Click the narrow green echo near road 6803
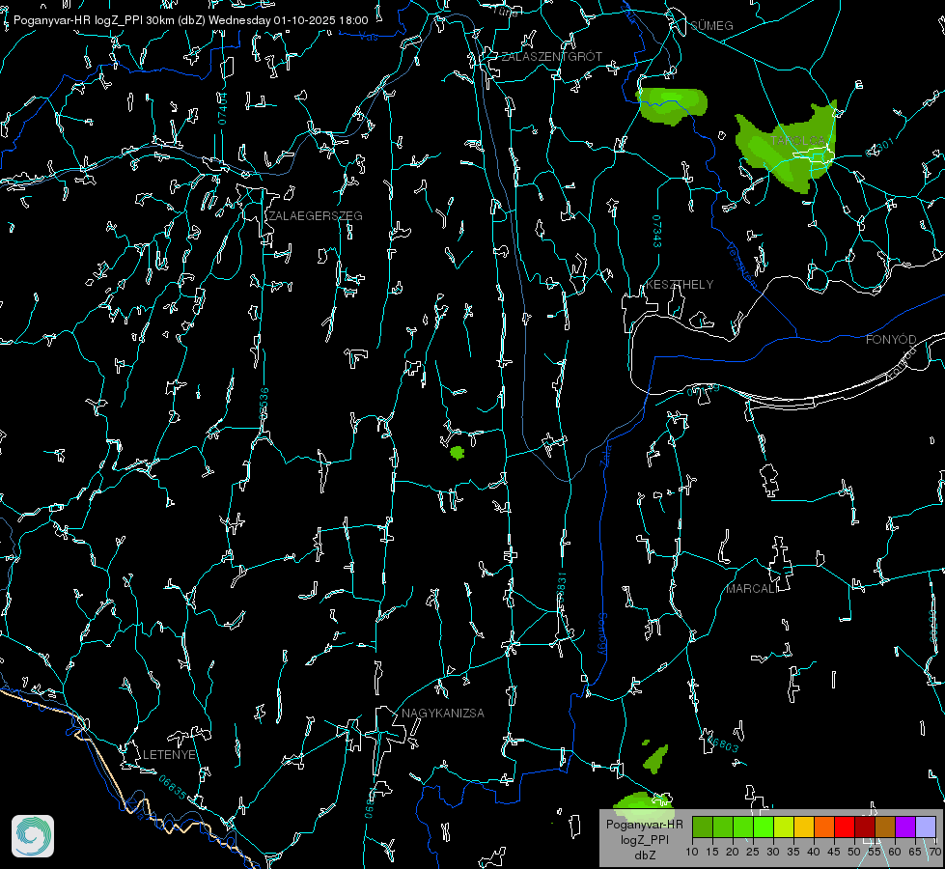 (x=655, y=759)
